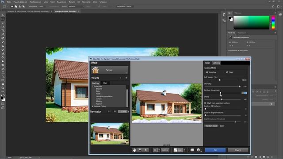Select the Lasso tool

pos(3,23)
